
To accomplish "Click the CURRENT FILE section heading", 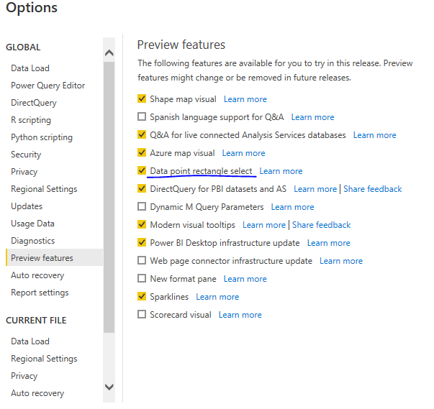I will coord(36,321).
